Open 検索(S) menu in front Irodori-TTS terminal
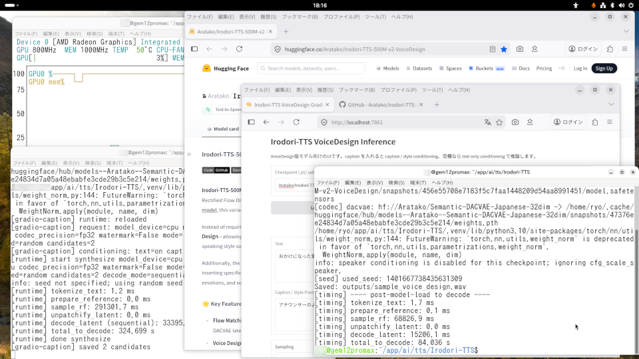Viewport: 639px width, 359px height. (396, 183)
